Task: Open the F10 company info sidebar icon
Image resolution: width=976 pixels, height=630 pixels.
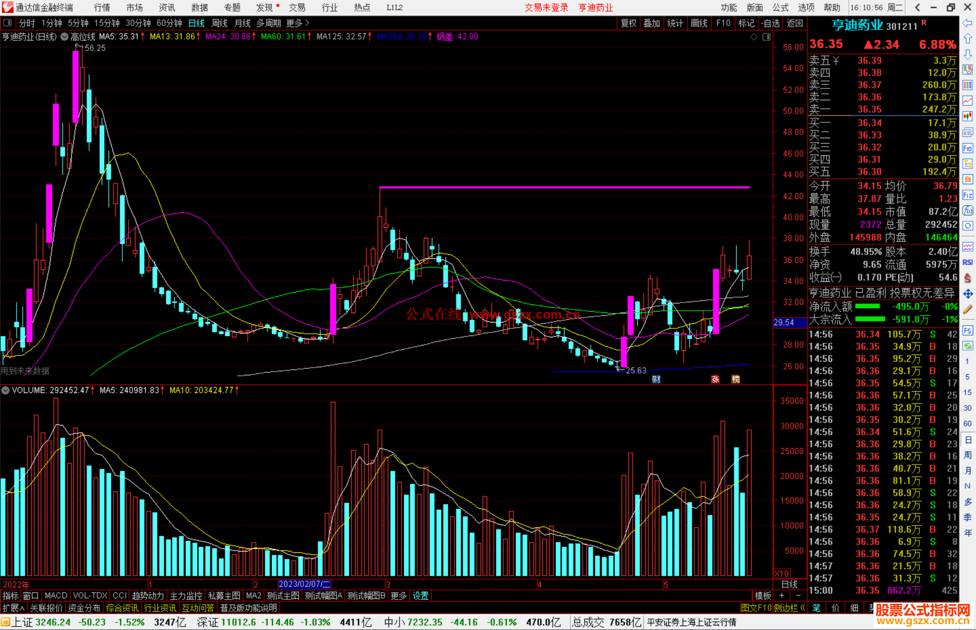Action: [967, 148]
